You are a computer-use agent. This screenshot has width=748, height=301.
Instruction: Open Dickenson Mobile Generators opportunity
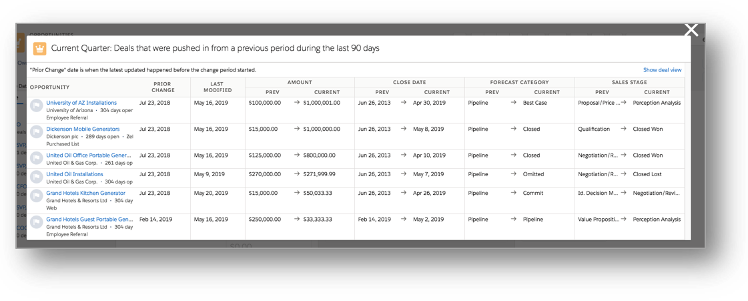(83, 129)
